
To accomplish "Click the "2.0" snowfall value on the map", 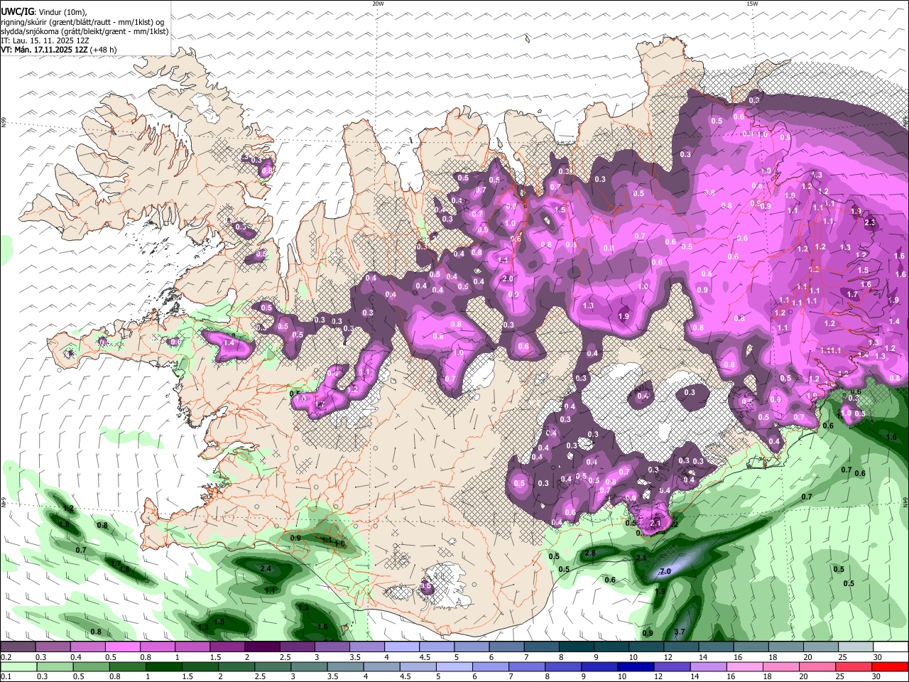I will tap(508, 278).
